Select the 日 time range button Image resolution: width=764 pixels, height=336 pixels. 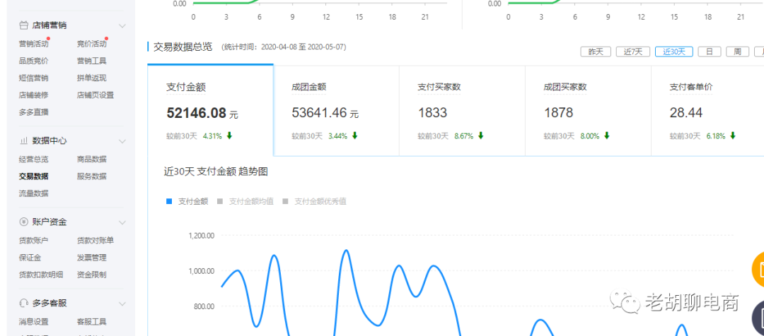click(710, 52)
